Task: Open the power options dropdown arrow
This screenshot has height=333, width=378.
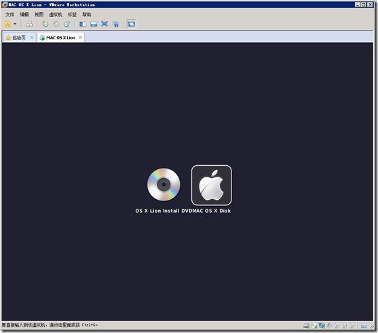Action: [x=15, y=24]
